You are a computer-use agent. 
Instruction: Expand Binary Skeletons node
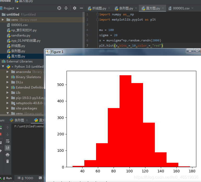point(7,77)
